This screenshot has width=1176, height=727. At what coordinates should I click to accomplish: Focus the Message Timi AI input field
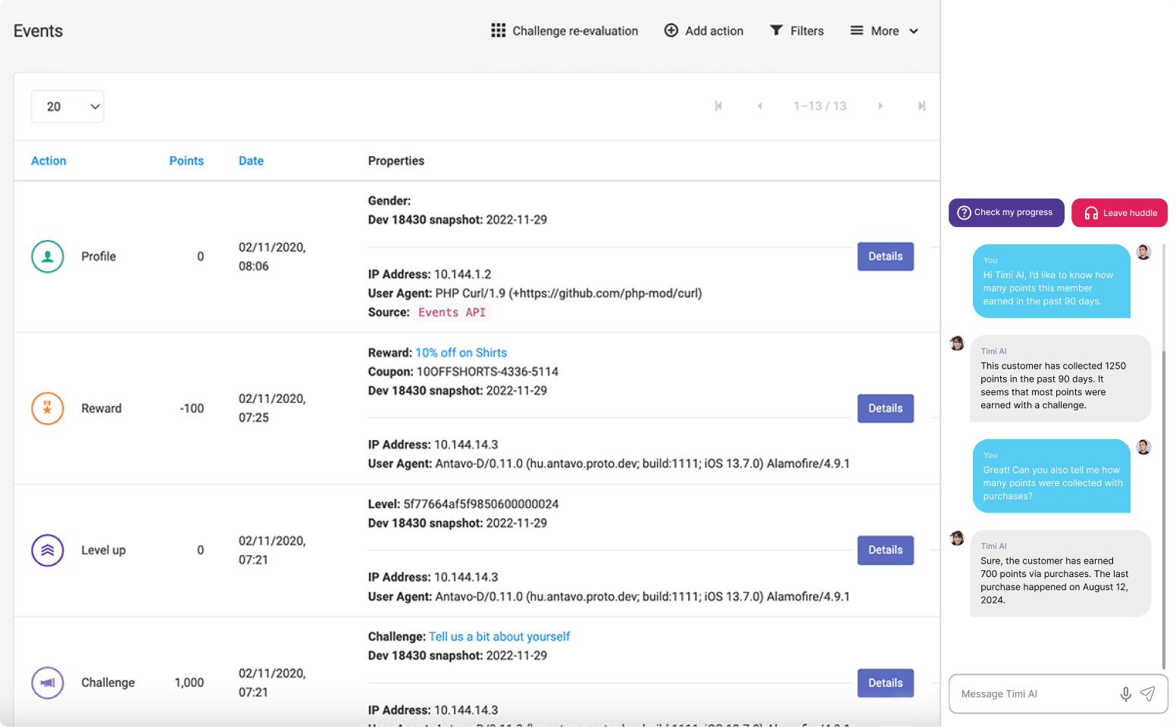tap(1034, 694)
